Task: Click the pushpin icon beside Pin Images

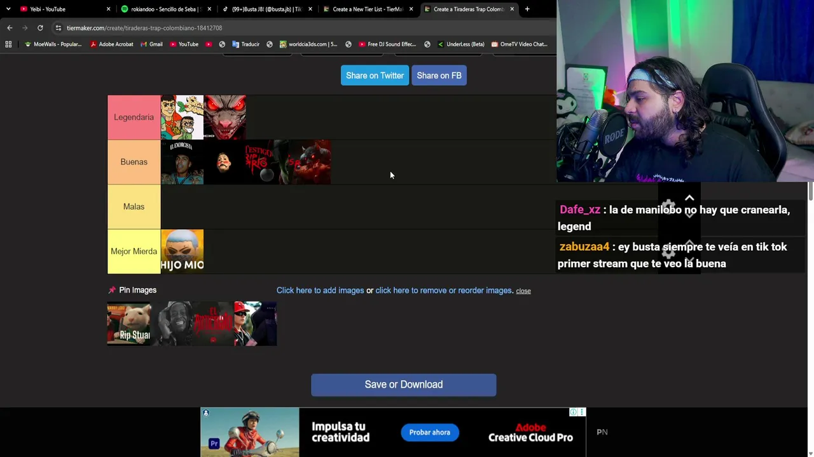Action: click(112, 290)
